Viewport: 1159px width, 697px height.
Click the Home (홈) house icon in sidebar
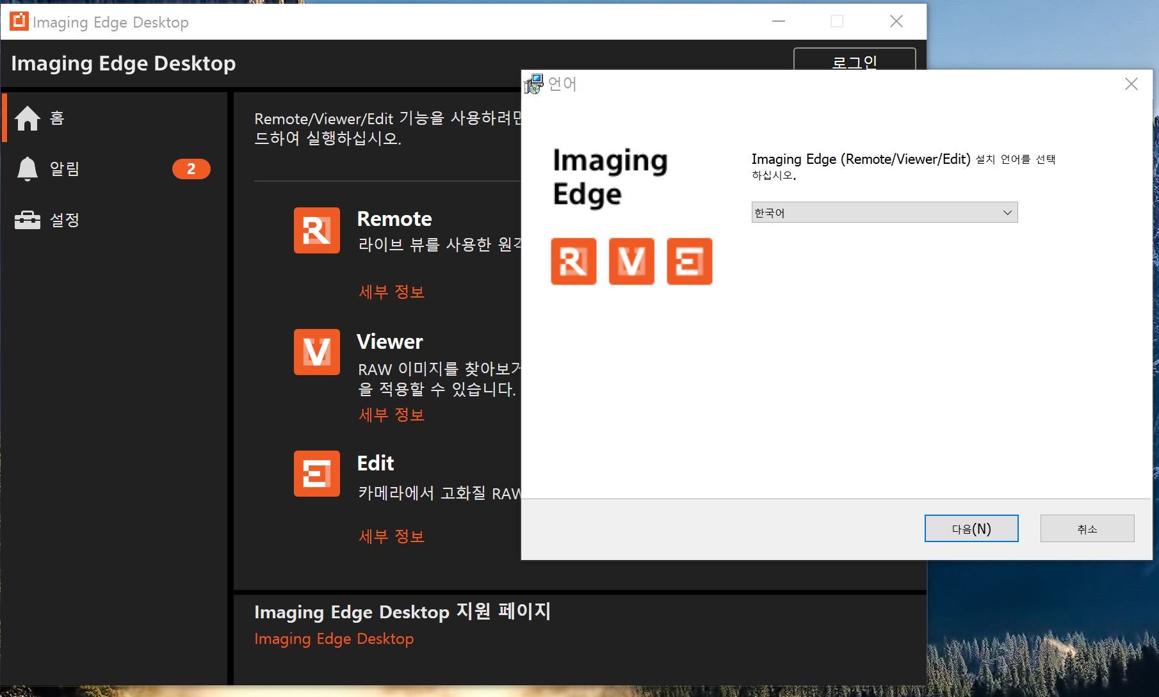click(x=28, y=118)
